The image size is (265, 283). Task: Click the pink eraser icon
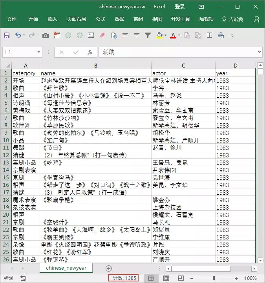102,35
